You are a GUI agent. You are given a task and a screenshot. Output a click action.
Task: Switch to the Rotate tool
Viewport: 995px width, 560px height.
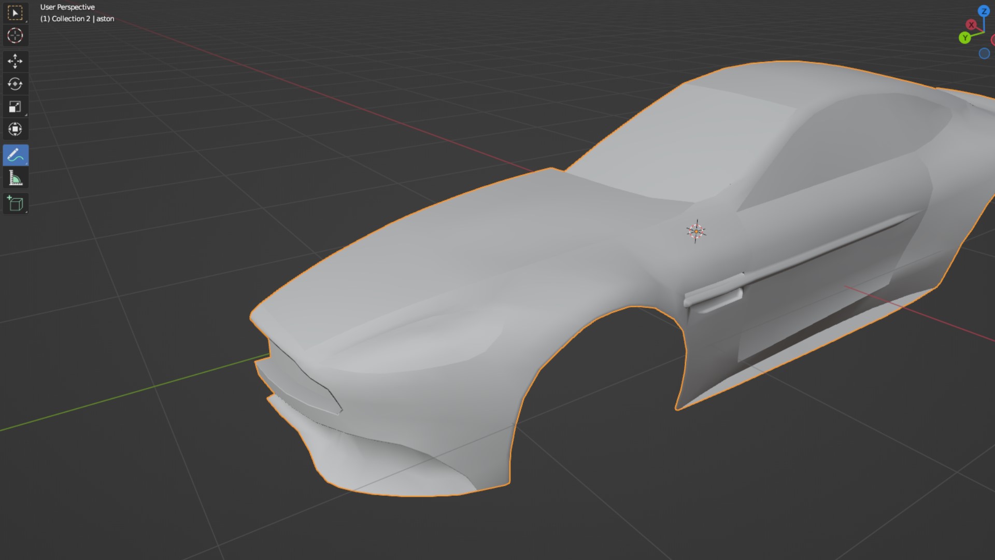15,84
